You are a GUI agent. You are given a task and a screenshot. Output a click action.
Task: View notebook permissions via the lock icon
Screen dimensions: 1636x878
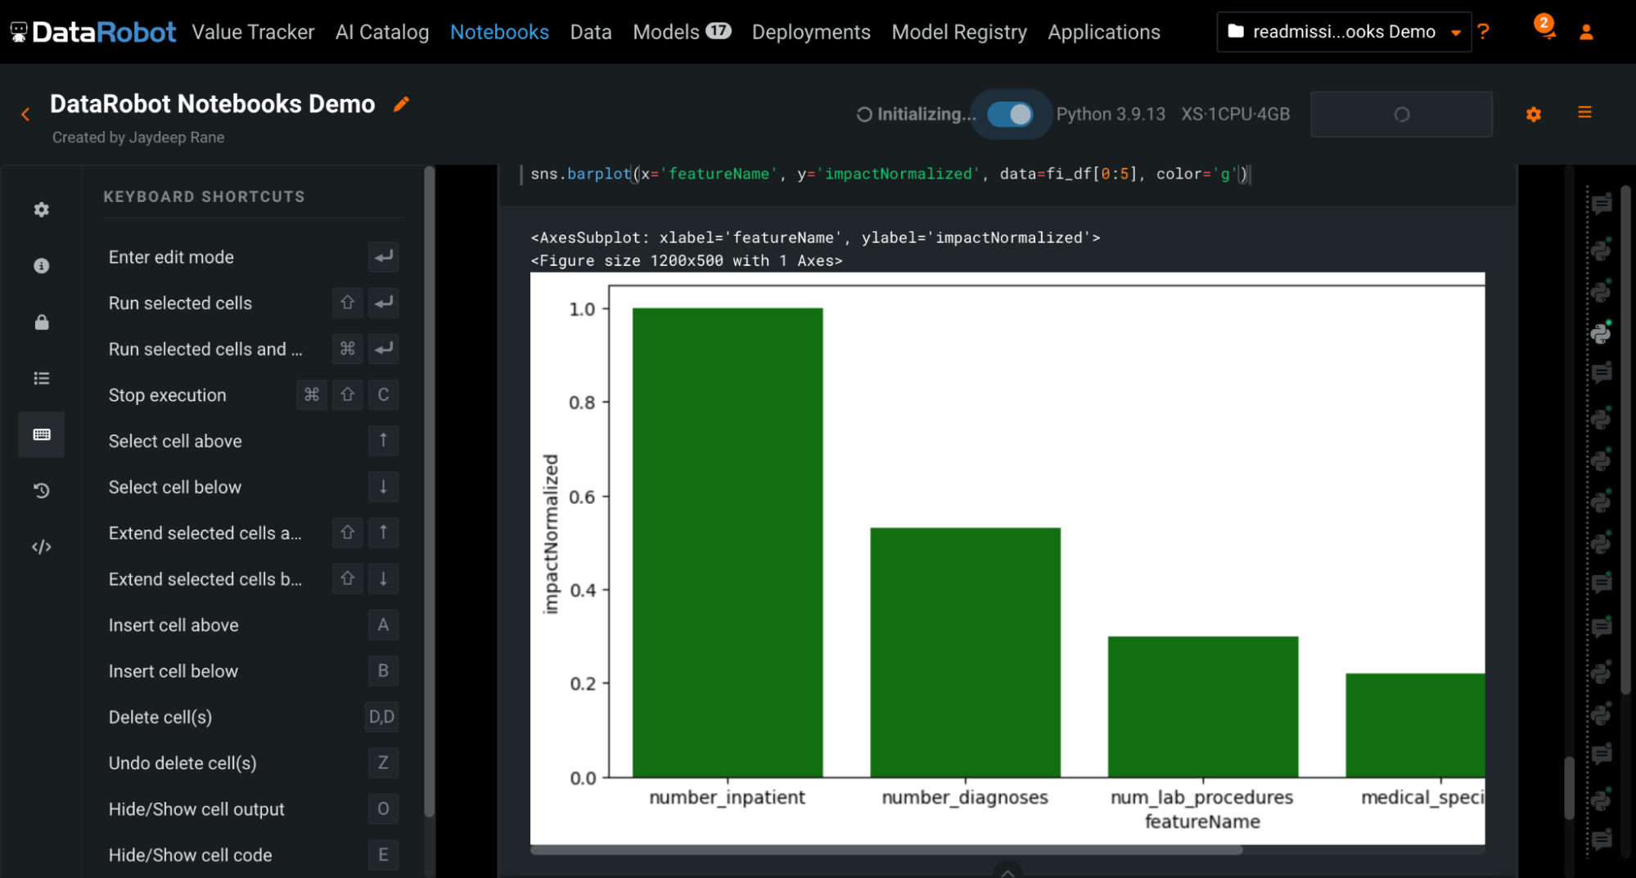[x=41, y=322]
